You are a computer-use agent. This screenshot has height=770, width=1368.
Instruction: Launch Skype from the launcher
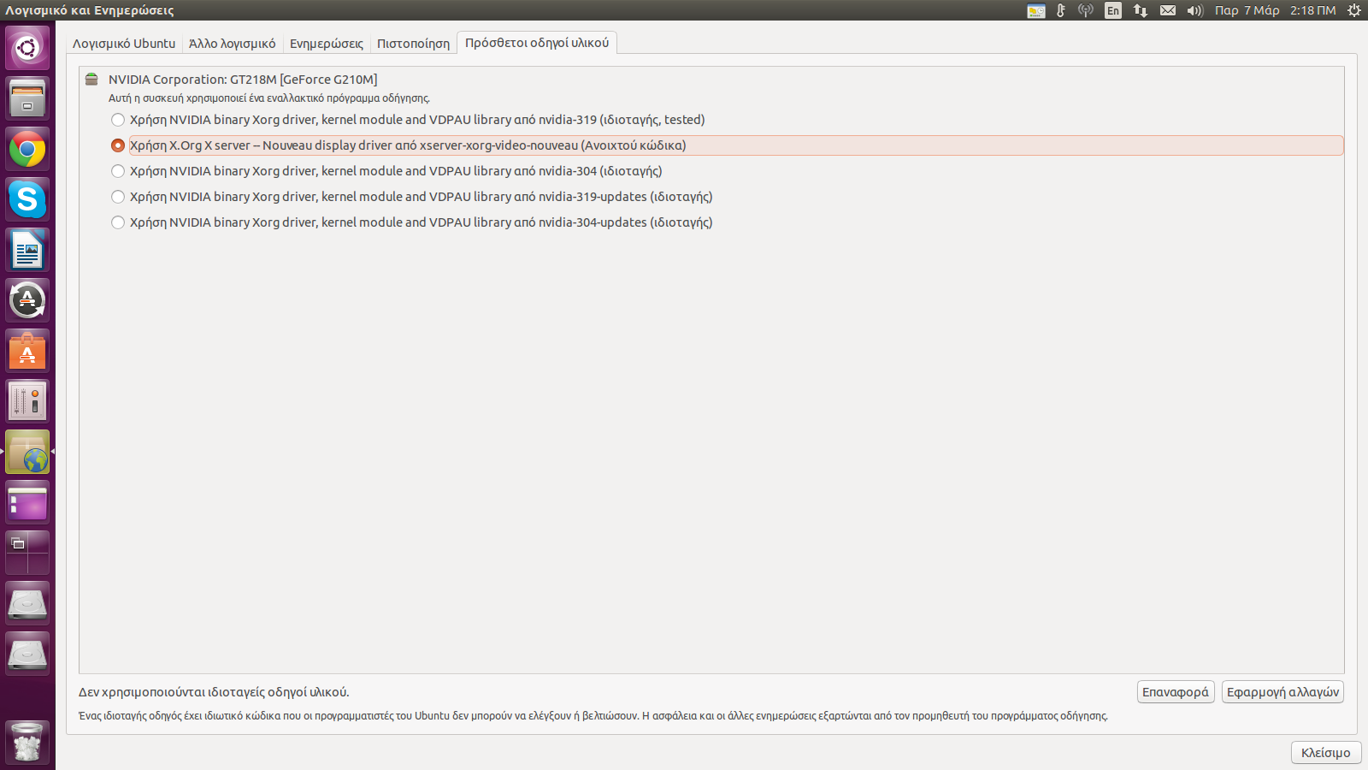[27, 199]
